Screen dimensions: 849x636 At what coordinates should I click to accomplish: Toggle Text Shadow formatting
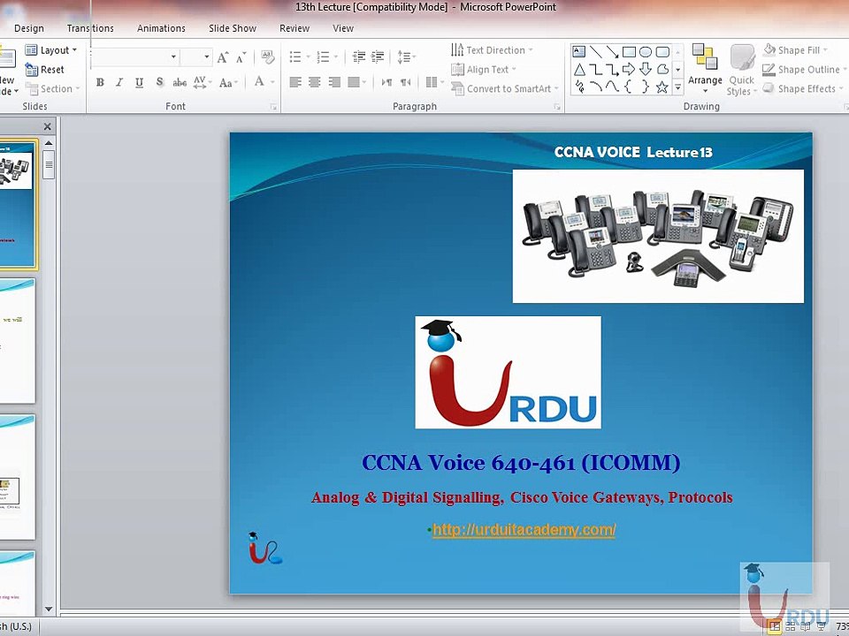[x=159, y=82]
